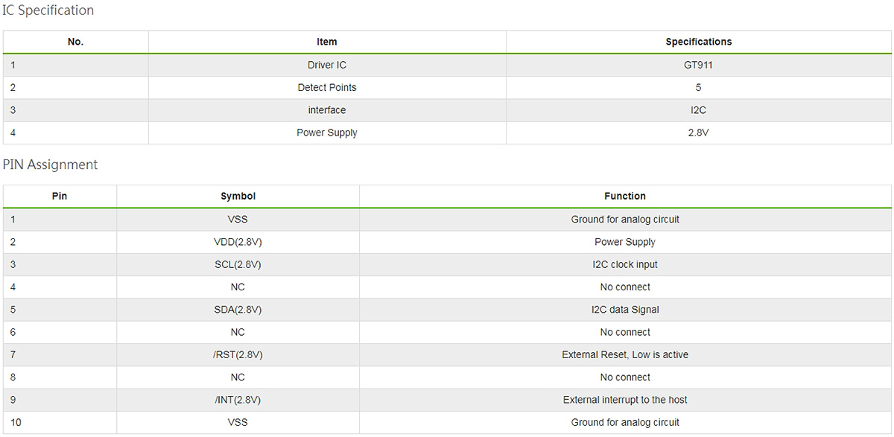The width and height of the screenshot is (894, 437).
Task: Select the SCL(2.8V) symbol cell
Action: click(x=238, y=264)
